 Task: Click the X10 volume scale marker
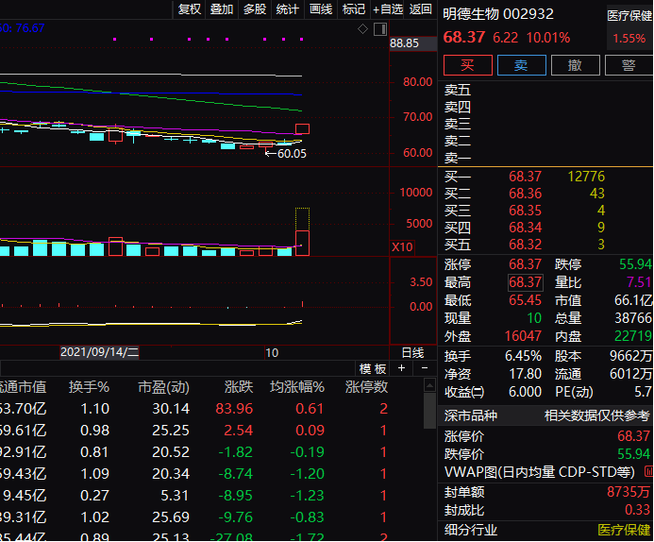coord(402,247)
